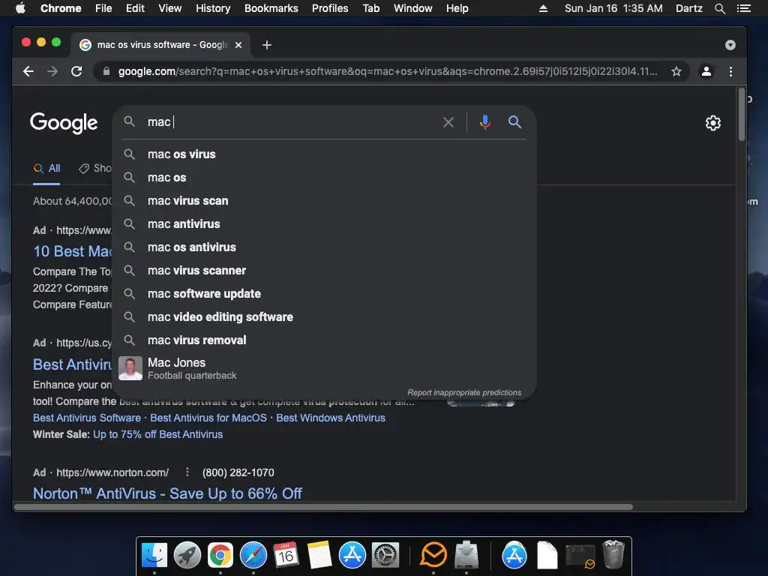The width and height of the screenshot is (768, 576).
Task: Choose suggestion 'mac virus removal'
Action: pos(324,340)
